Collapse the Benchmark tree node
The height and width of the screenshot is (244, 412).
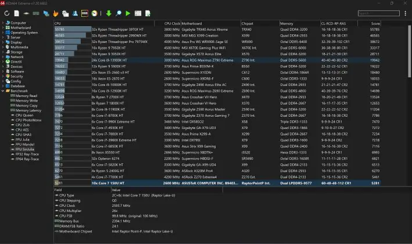[3, 91]
